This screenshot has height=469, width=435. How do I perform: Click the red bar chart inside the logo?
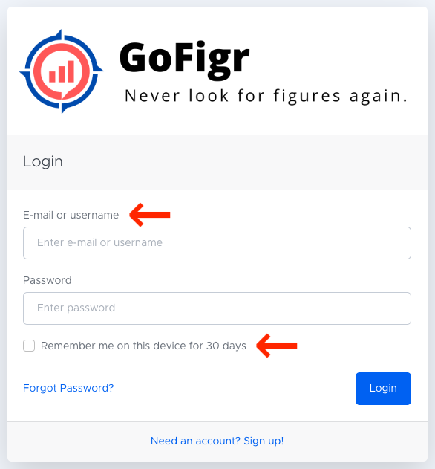click(x=62, y=71)
